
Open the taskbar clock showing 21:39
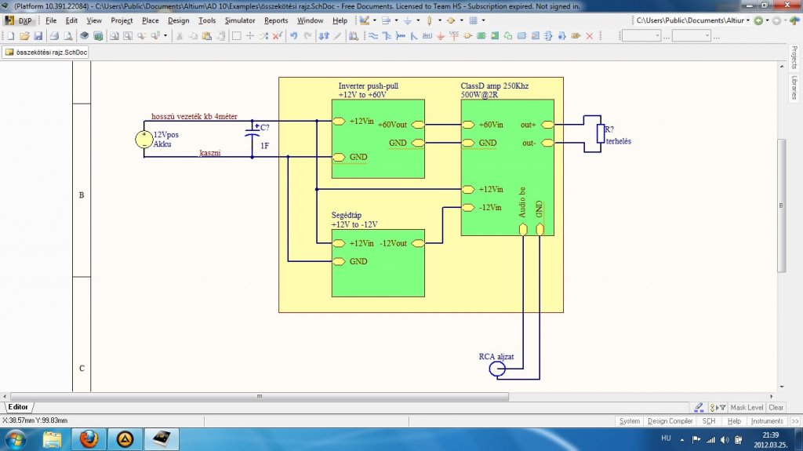770,439
